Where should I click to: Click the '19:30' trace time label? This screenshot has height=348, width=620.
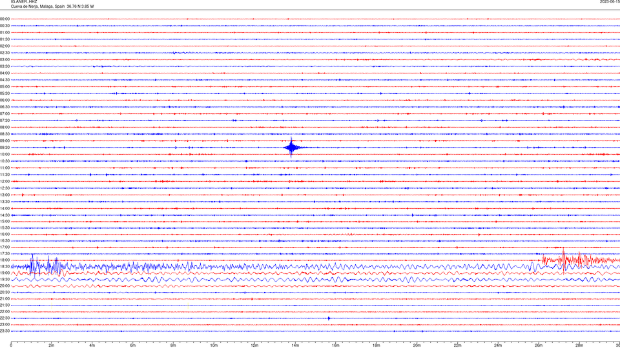(x=5, y=279)
